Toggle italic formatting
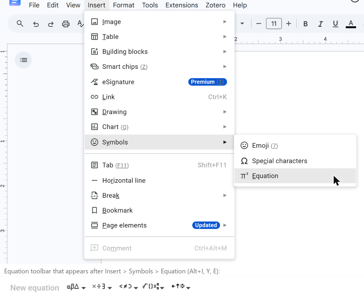364x299 pixels. pos(320,24)
